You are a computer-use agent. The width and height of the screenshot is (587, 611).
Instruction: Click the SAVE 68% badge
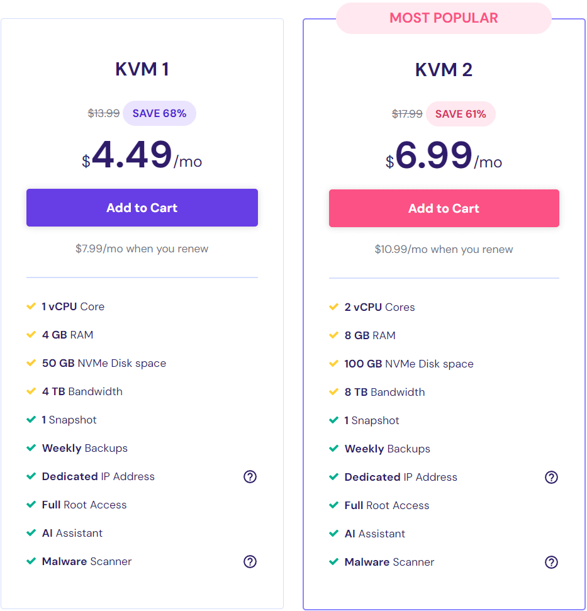(x=159, y=113)
